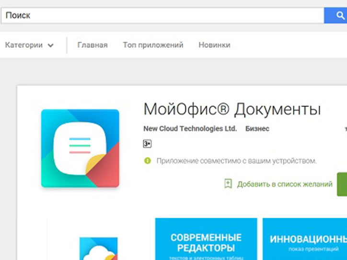The height and width of the screenshot is (260, 347).
Task: Open the cloud icon preview thumbnail
Action: pos(98,249)
